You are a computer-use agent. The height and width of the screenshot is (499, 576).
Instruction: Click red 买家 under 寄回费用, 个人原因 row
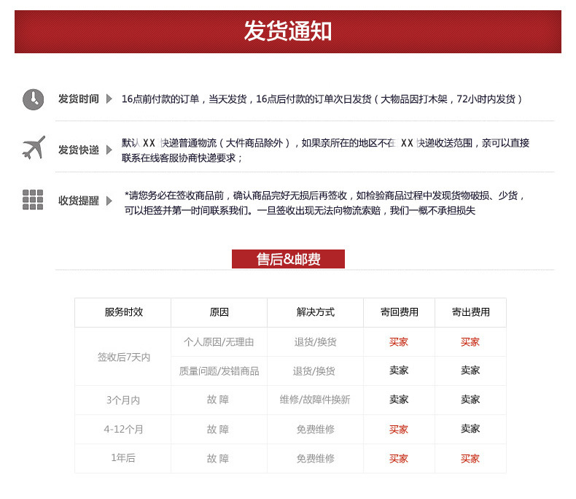(399, 342)
